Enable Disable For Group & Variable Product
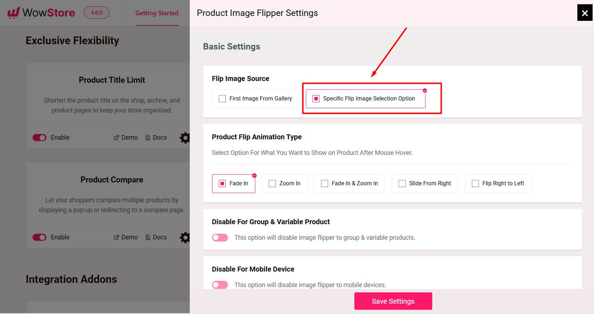Viewport: 594px width, 314px height. 220,238
